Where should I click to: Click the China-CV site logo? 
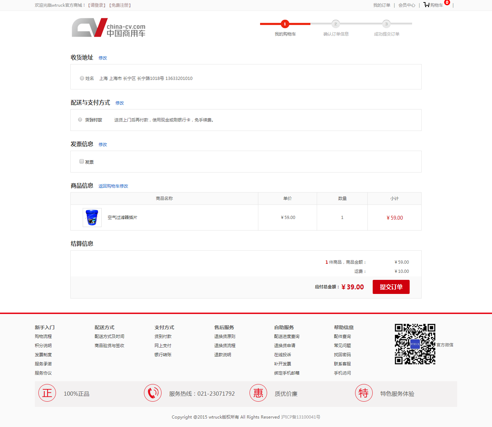coord(108,28)
